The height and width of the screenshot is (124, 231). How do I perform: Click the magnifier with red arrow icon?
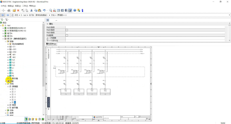pyautogui.click(x=54, y=11)
